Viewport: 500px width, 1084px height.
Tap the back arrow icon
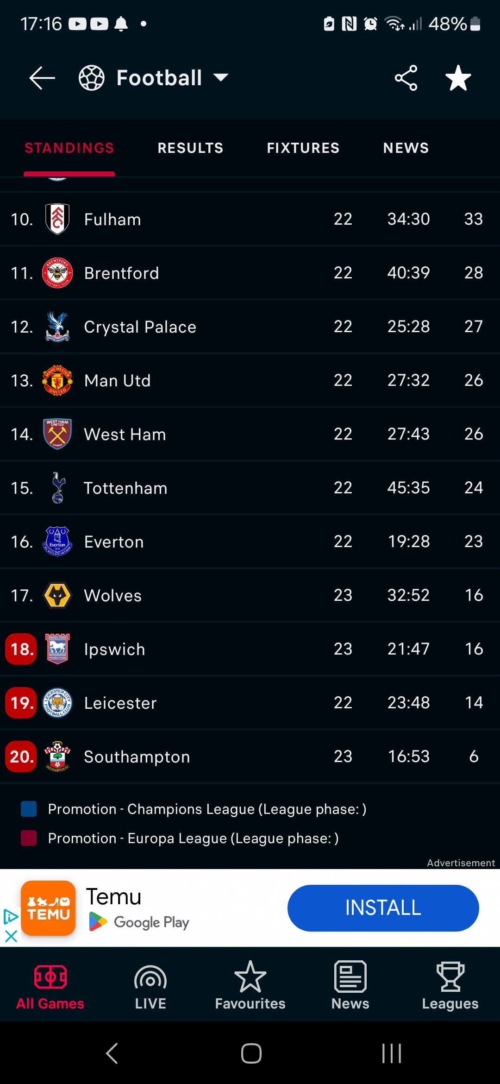(42, 78)
